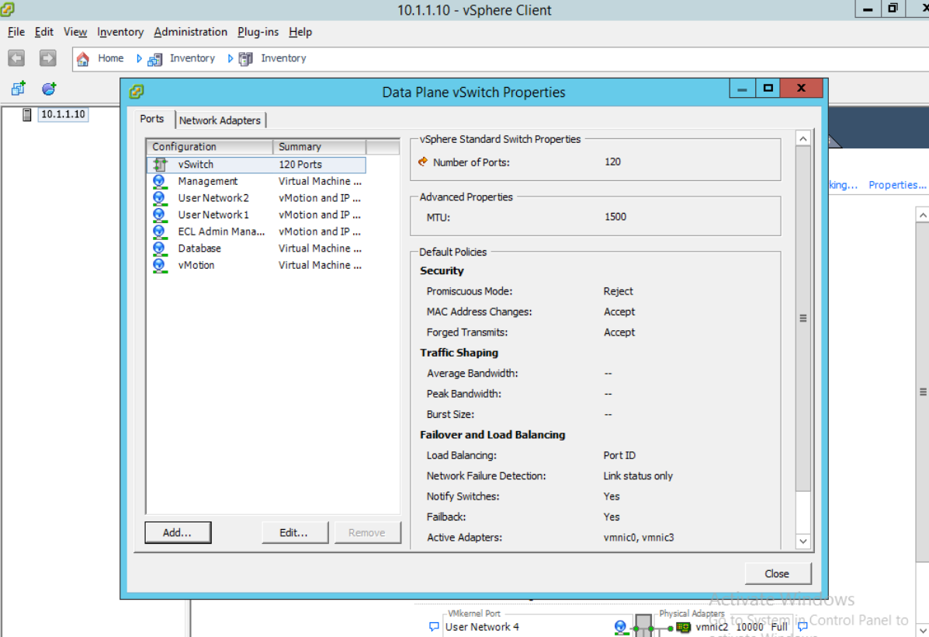929x637 pixels.
Task: Open the Administration menu
Action: point(190,32)
